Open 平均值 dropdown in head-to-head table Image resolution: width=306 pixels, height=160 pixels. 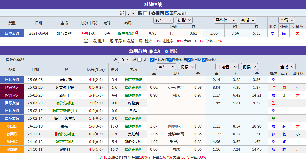pos(225,20)
